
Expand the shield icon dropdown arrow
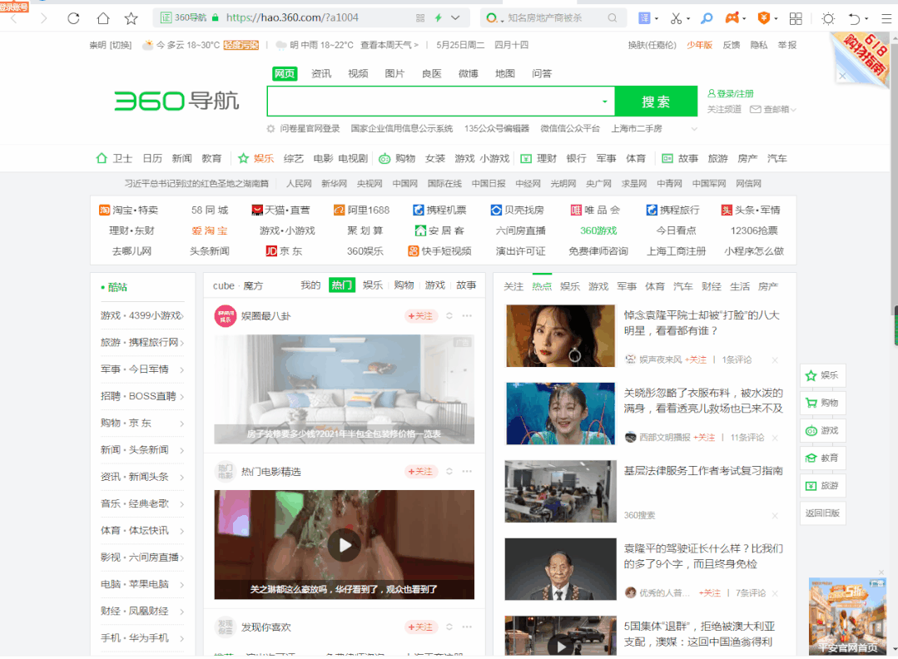click(x=776, y=19)
